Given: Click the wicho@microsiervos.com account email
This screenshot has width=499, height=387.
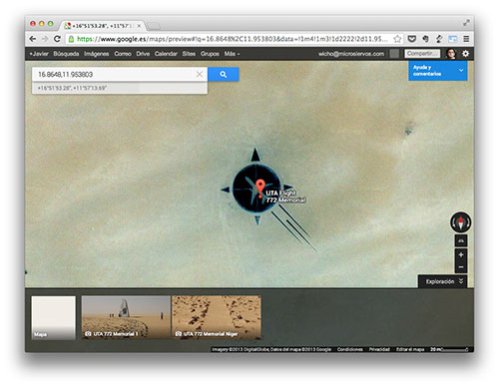Looking at the screenshot, I should 351,54.
